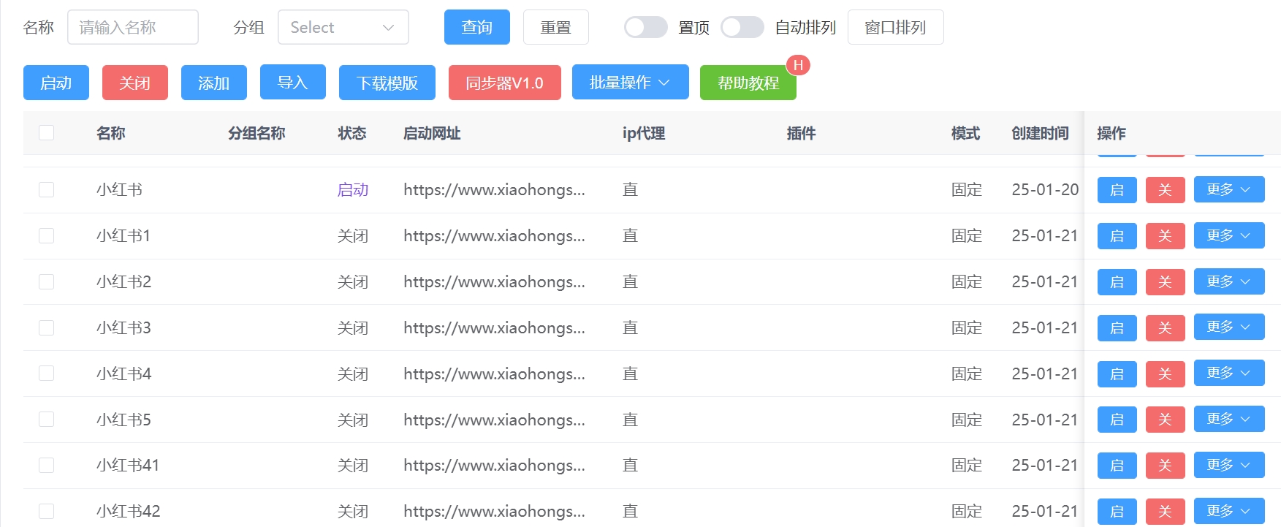Click the blue 启动 toolbar button
This screenshot has width=1281, height=527.
56,82
